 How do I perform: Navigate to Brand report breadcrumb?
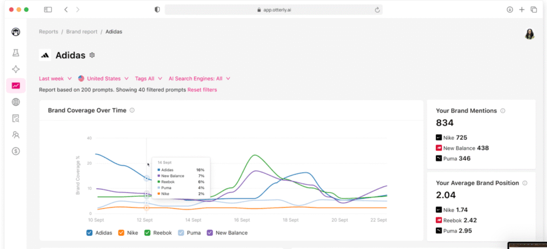82,31
